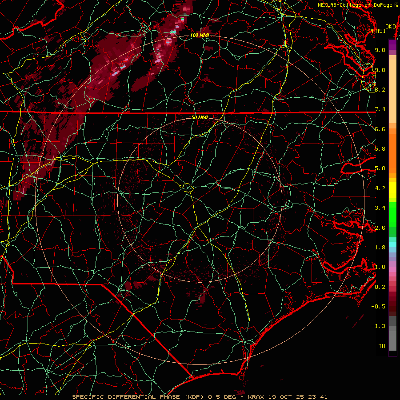400x400 pixels.
Task: Click the NEXLAB-College of DuPage label
Action: point(355,5)
